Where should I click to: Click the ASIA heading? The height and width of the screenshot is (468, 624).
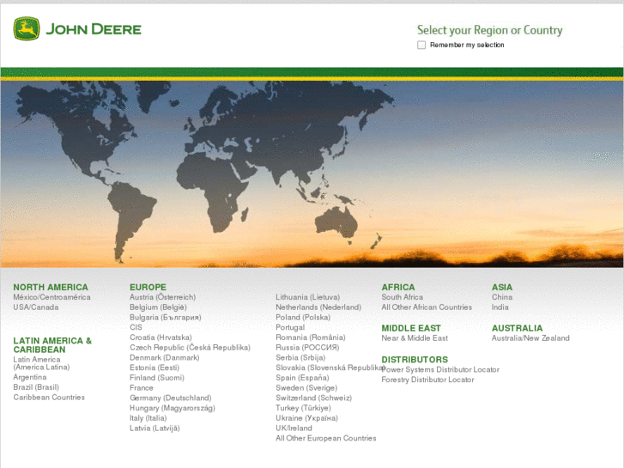[502, 287]
